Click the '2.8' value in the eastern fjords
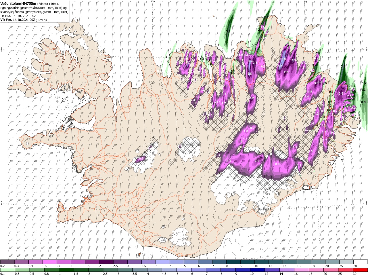The height and width of the screenshot is (276, 368). coord(341,93)
